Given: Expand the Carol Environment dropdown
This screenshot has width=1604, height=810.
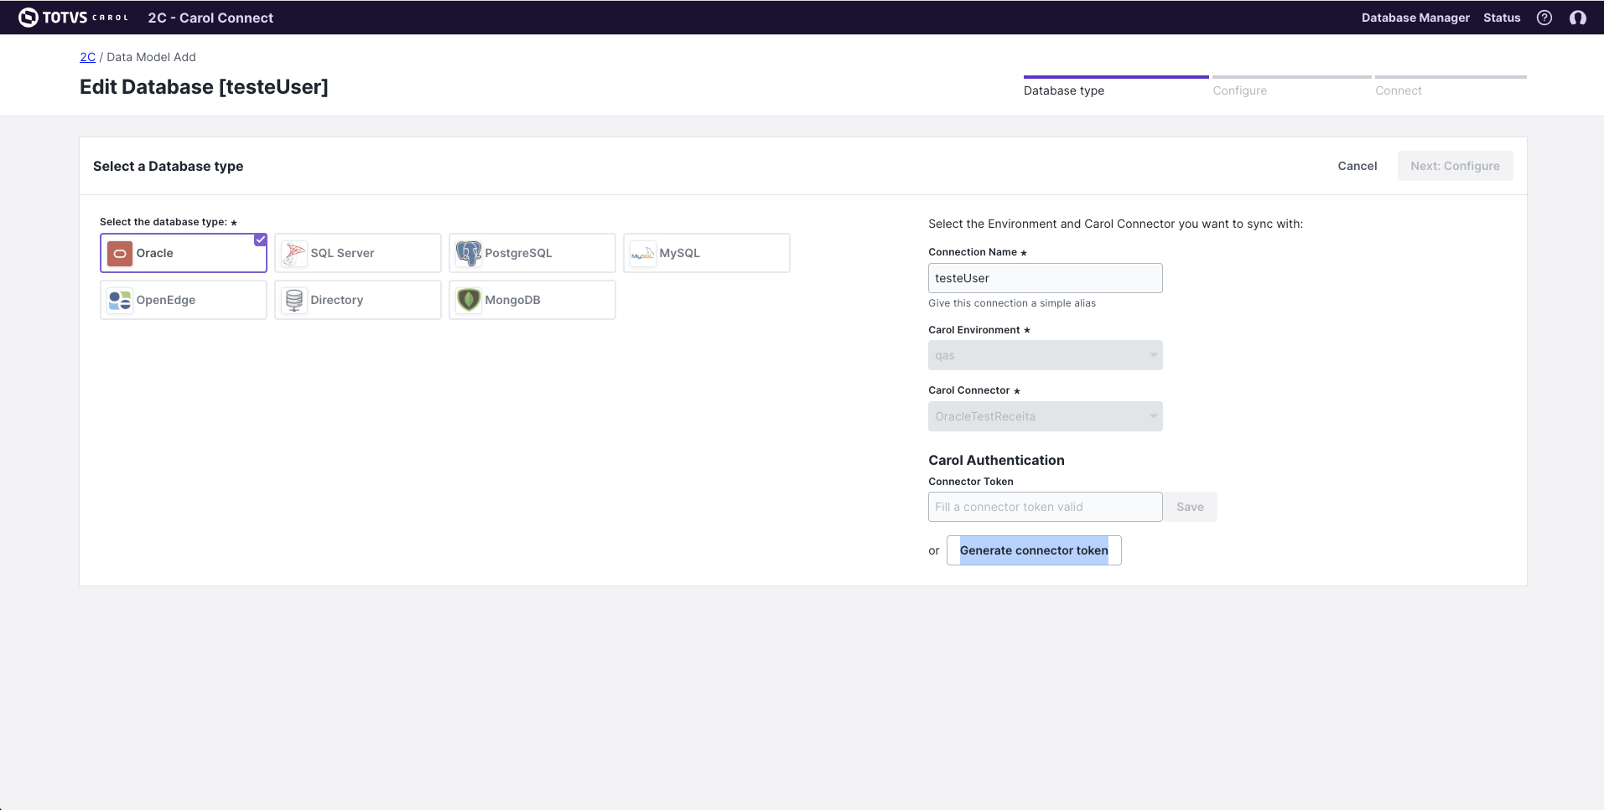Looking at the screenshot, I should click(x=1045, y=355).
